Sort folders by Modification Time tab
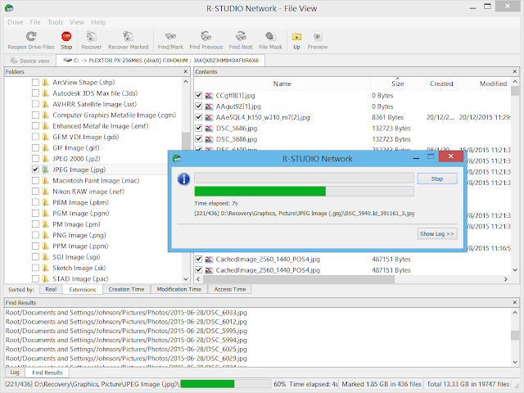524x393 pixels. click(179, 289)
